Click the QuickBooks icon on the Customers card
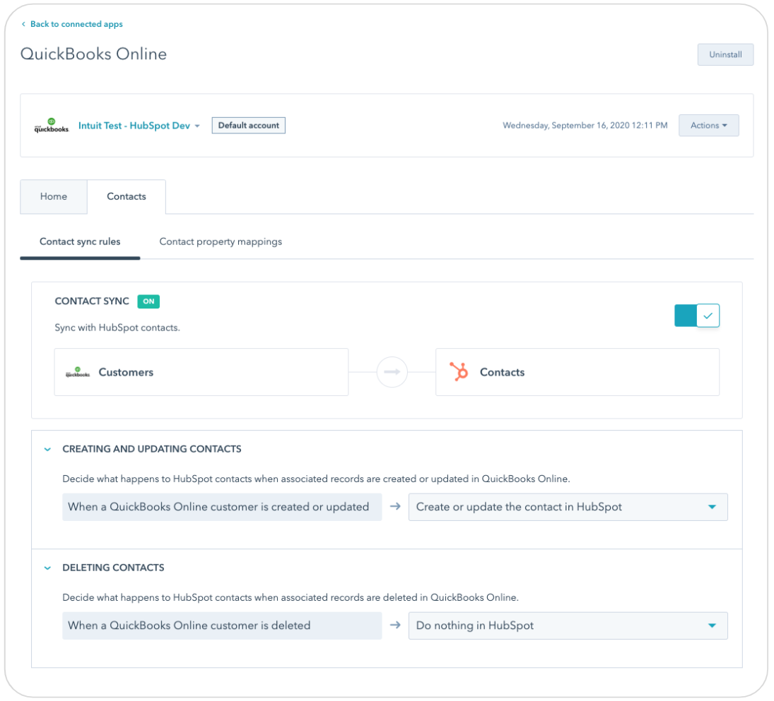 [x=76, y=372]
